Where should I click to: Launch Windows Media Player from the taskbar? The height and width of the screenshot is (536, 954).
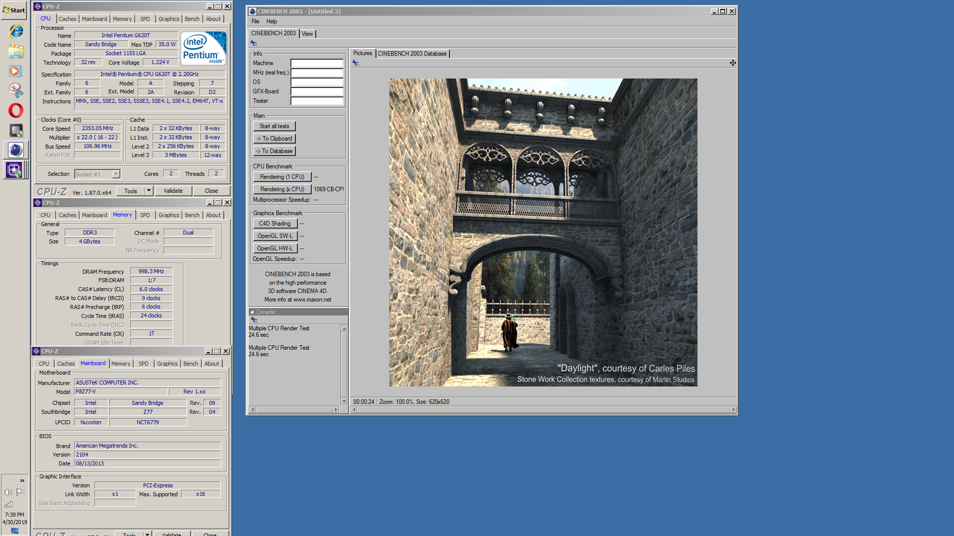point(15,71)
